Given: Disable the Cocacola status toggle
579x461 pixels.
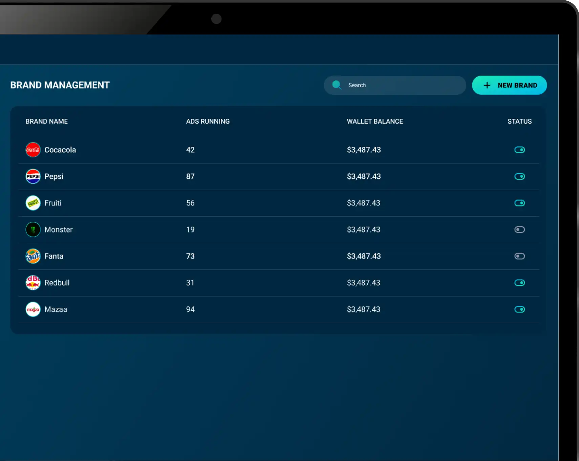Looking at the screenshot, I should (519, 150).
